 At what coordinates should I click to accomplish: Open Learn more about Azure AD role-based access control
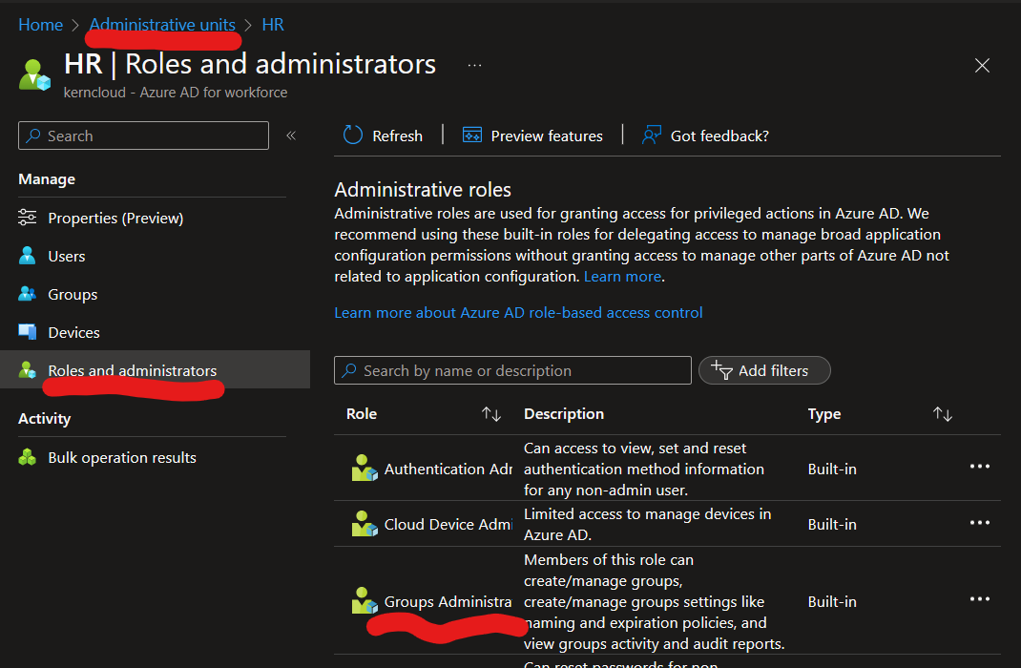pos(518,312)
